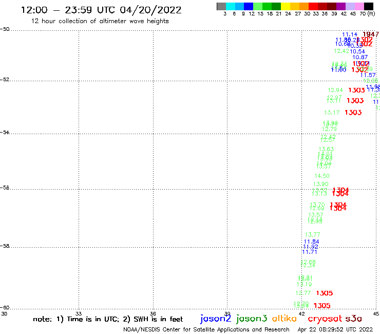Screen dimensions: 380x334
Task: Click the cryosat satellite label
Action: tap(325, 319)
